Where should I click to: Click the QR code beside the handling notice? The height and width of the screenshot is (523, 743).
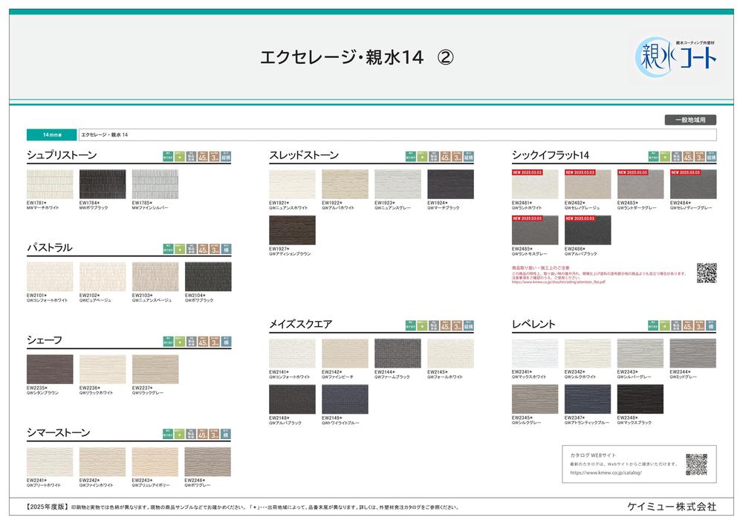pos(707,273)
